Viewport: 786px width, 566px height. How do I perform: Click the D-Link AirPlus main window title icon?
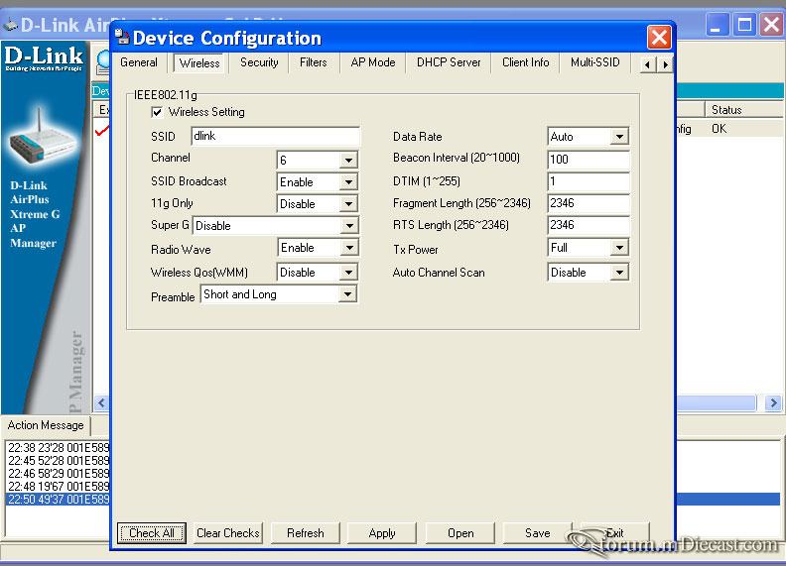tap(10, 24)
